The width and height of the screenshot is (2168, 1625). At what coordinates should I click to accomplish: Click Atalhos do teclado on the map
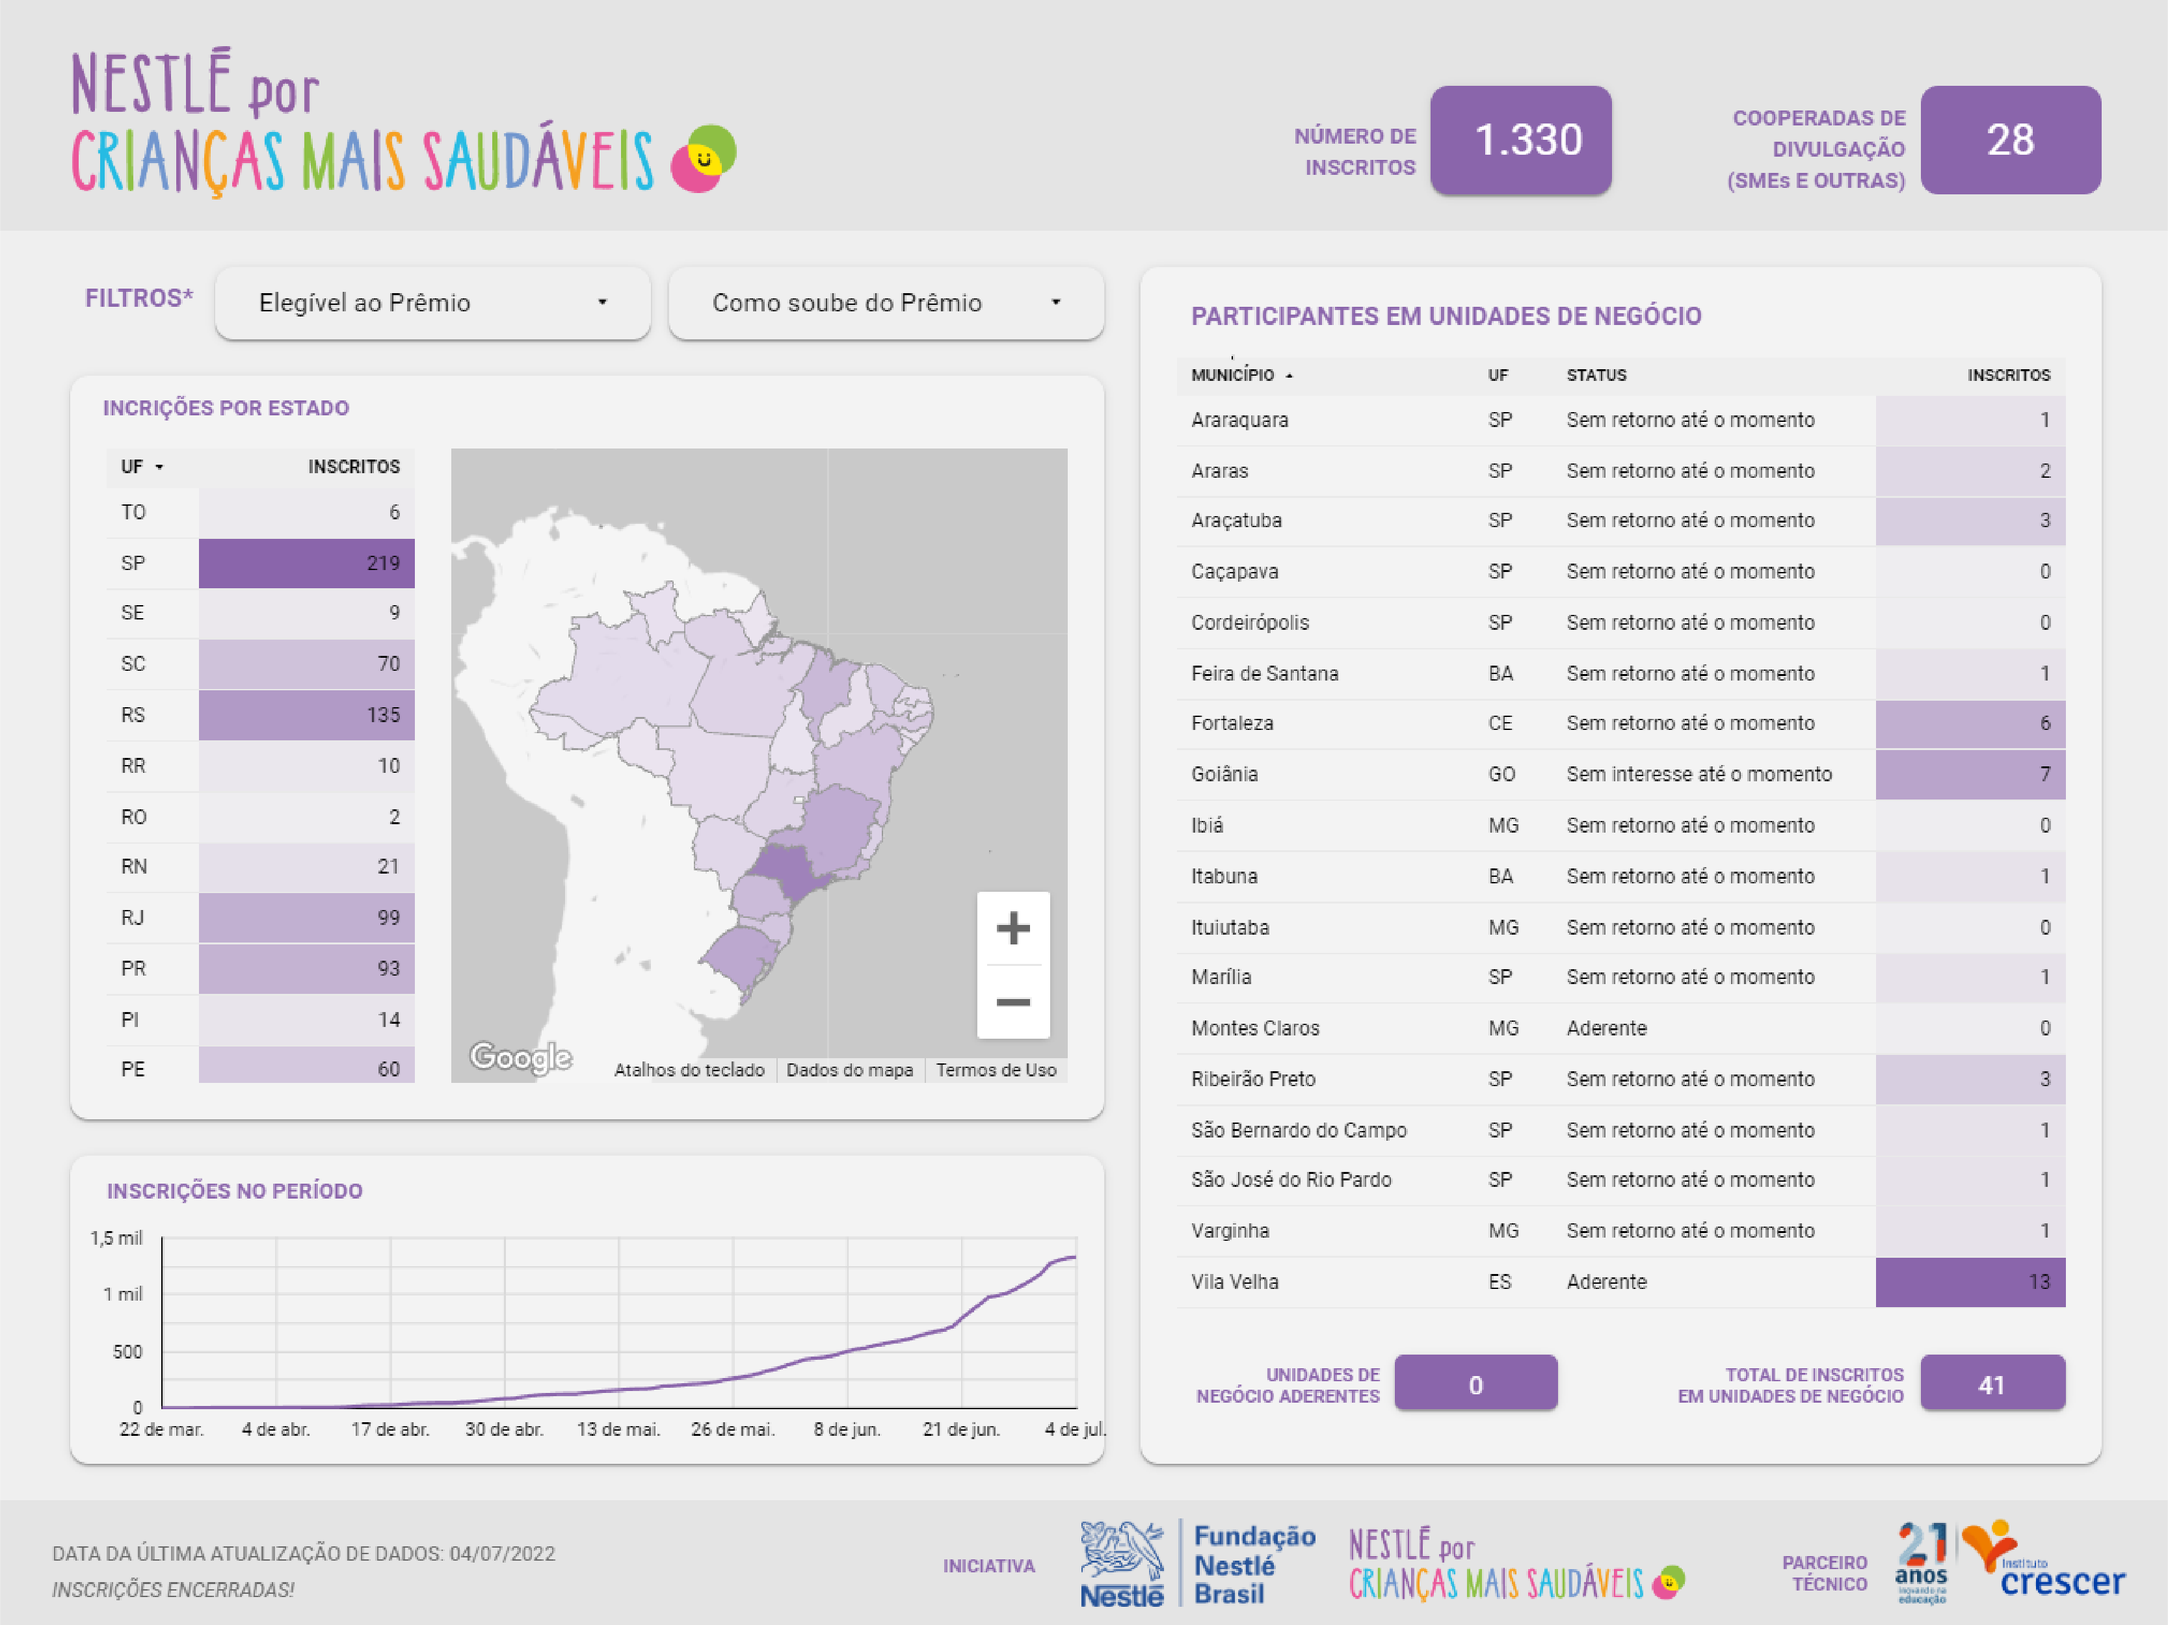coord(689,1070)
